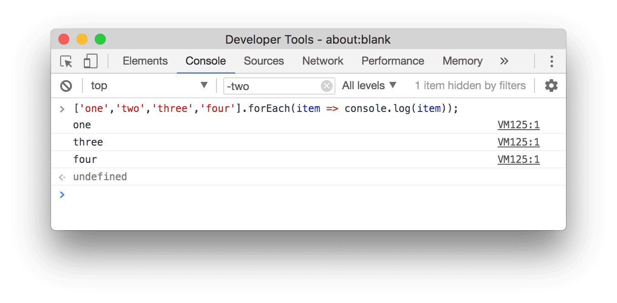Go to the Memory tab

click(462, 61)
